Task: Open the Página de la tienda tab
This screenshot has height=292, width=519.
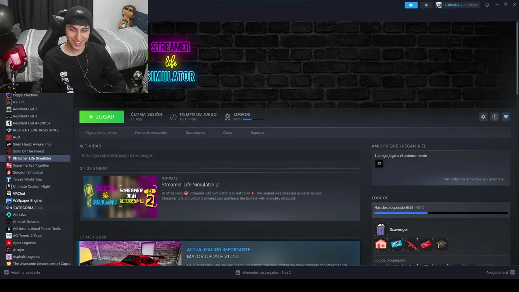Action: (x=101, y=133)
